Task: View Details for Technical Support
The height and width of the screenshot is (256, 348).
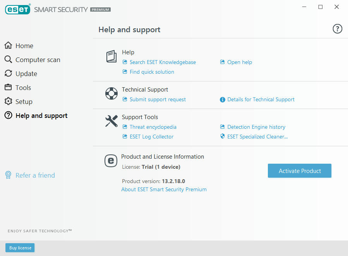Action: (x=261, y=99)
